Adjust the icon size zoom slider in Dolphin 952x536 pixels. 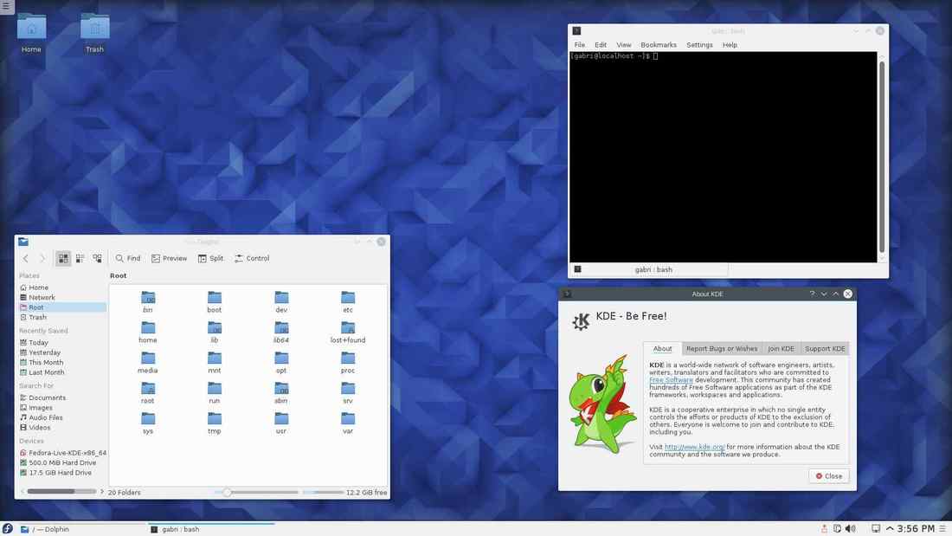227,491
